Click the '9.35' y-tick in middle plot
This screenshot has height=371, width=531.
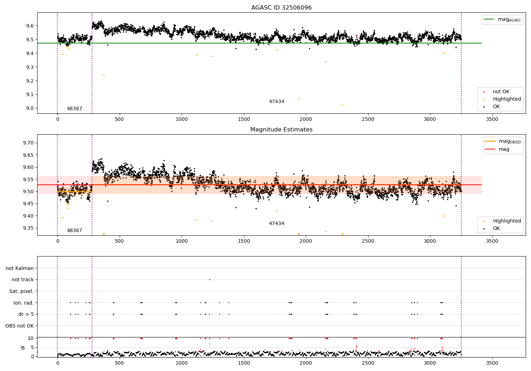29,228
